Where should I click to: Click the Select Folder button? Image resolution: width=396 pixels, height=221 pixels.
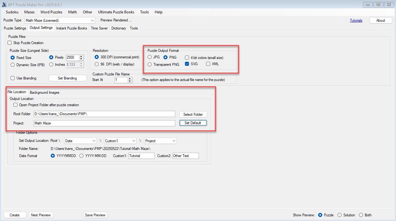(193, 115)
